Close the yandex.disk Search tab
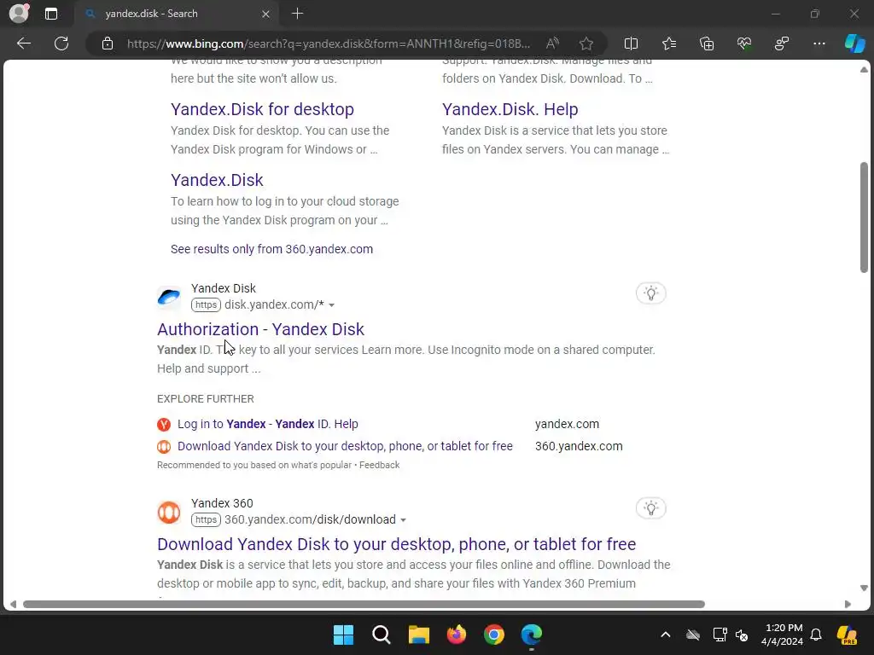The height and width of the screenshot is (655, 874). click(266, 14)
